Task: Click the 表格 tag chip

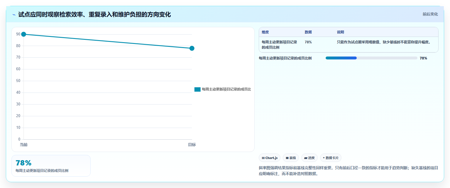Action: click(x=291, y=158)
